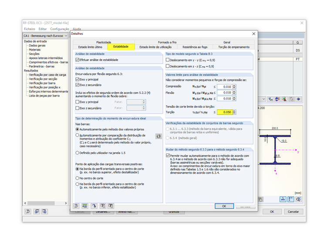Click Cancelar in the main window
This screenshot has width=331, height=248.
click(x=294, y=211)
